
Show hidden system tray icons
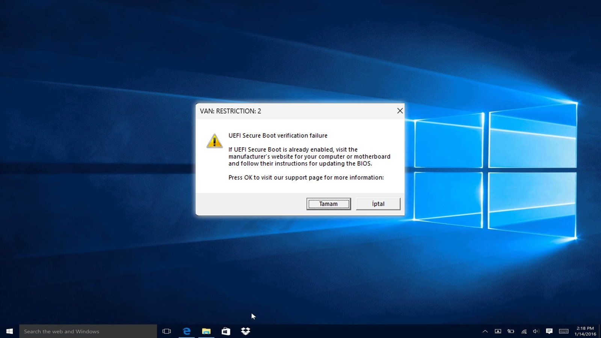(485, 331)
